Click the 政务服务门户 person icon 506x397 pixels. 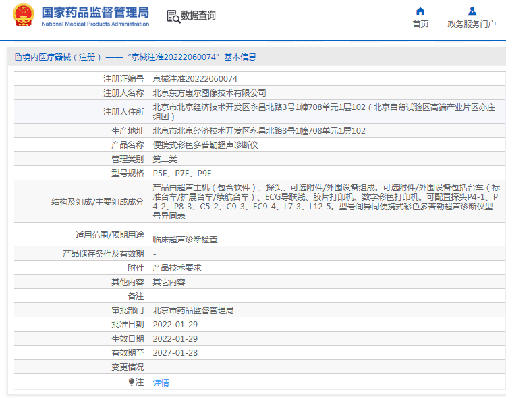point(472,11)
